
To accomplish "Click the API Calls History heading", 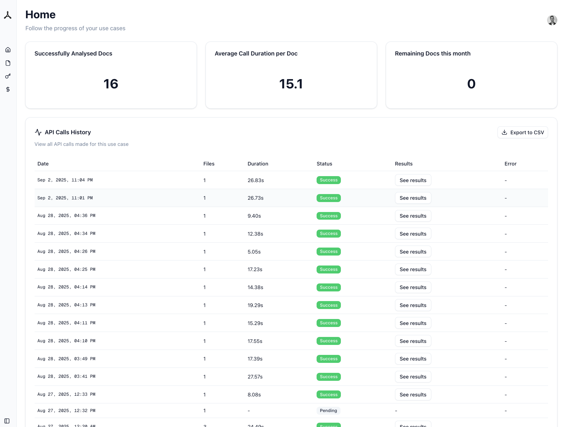I will point(68,132).
